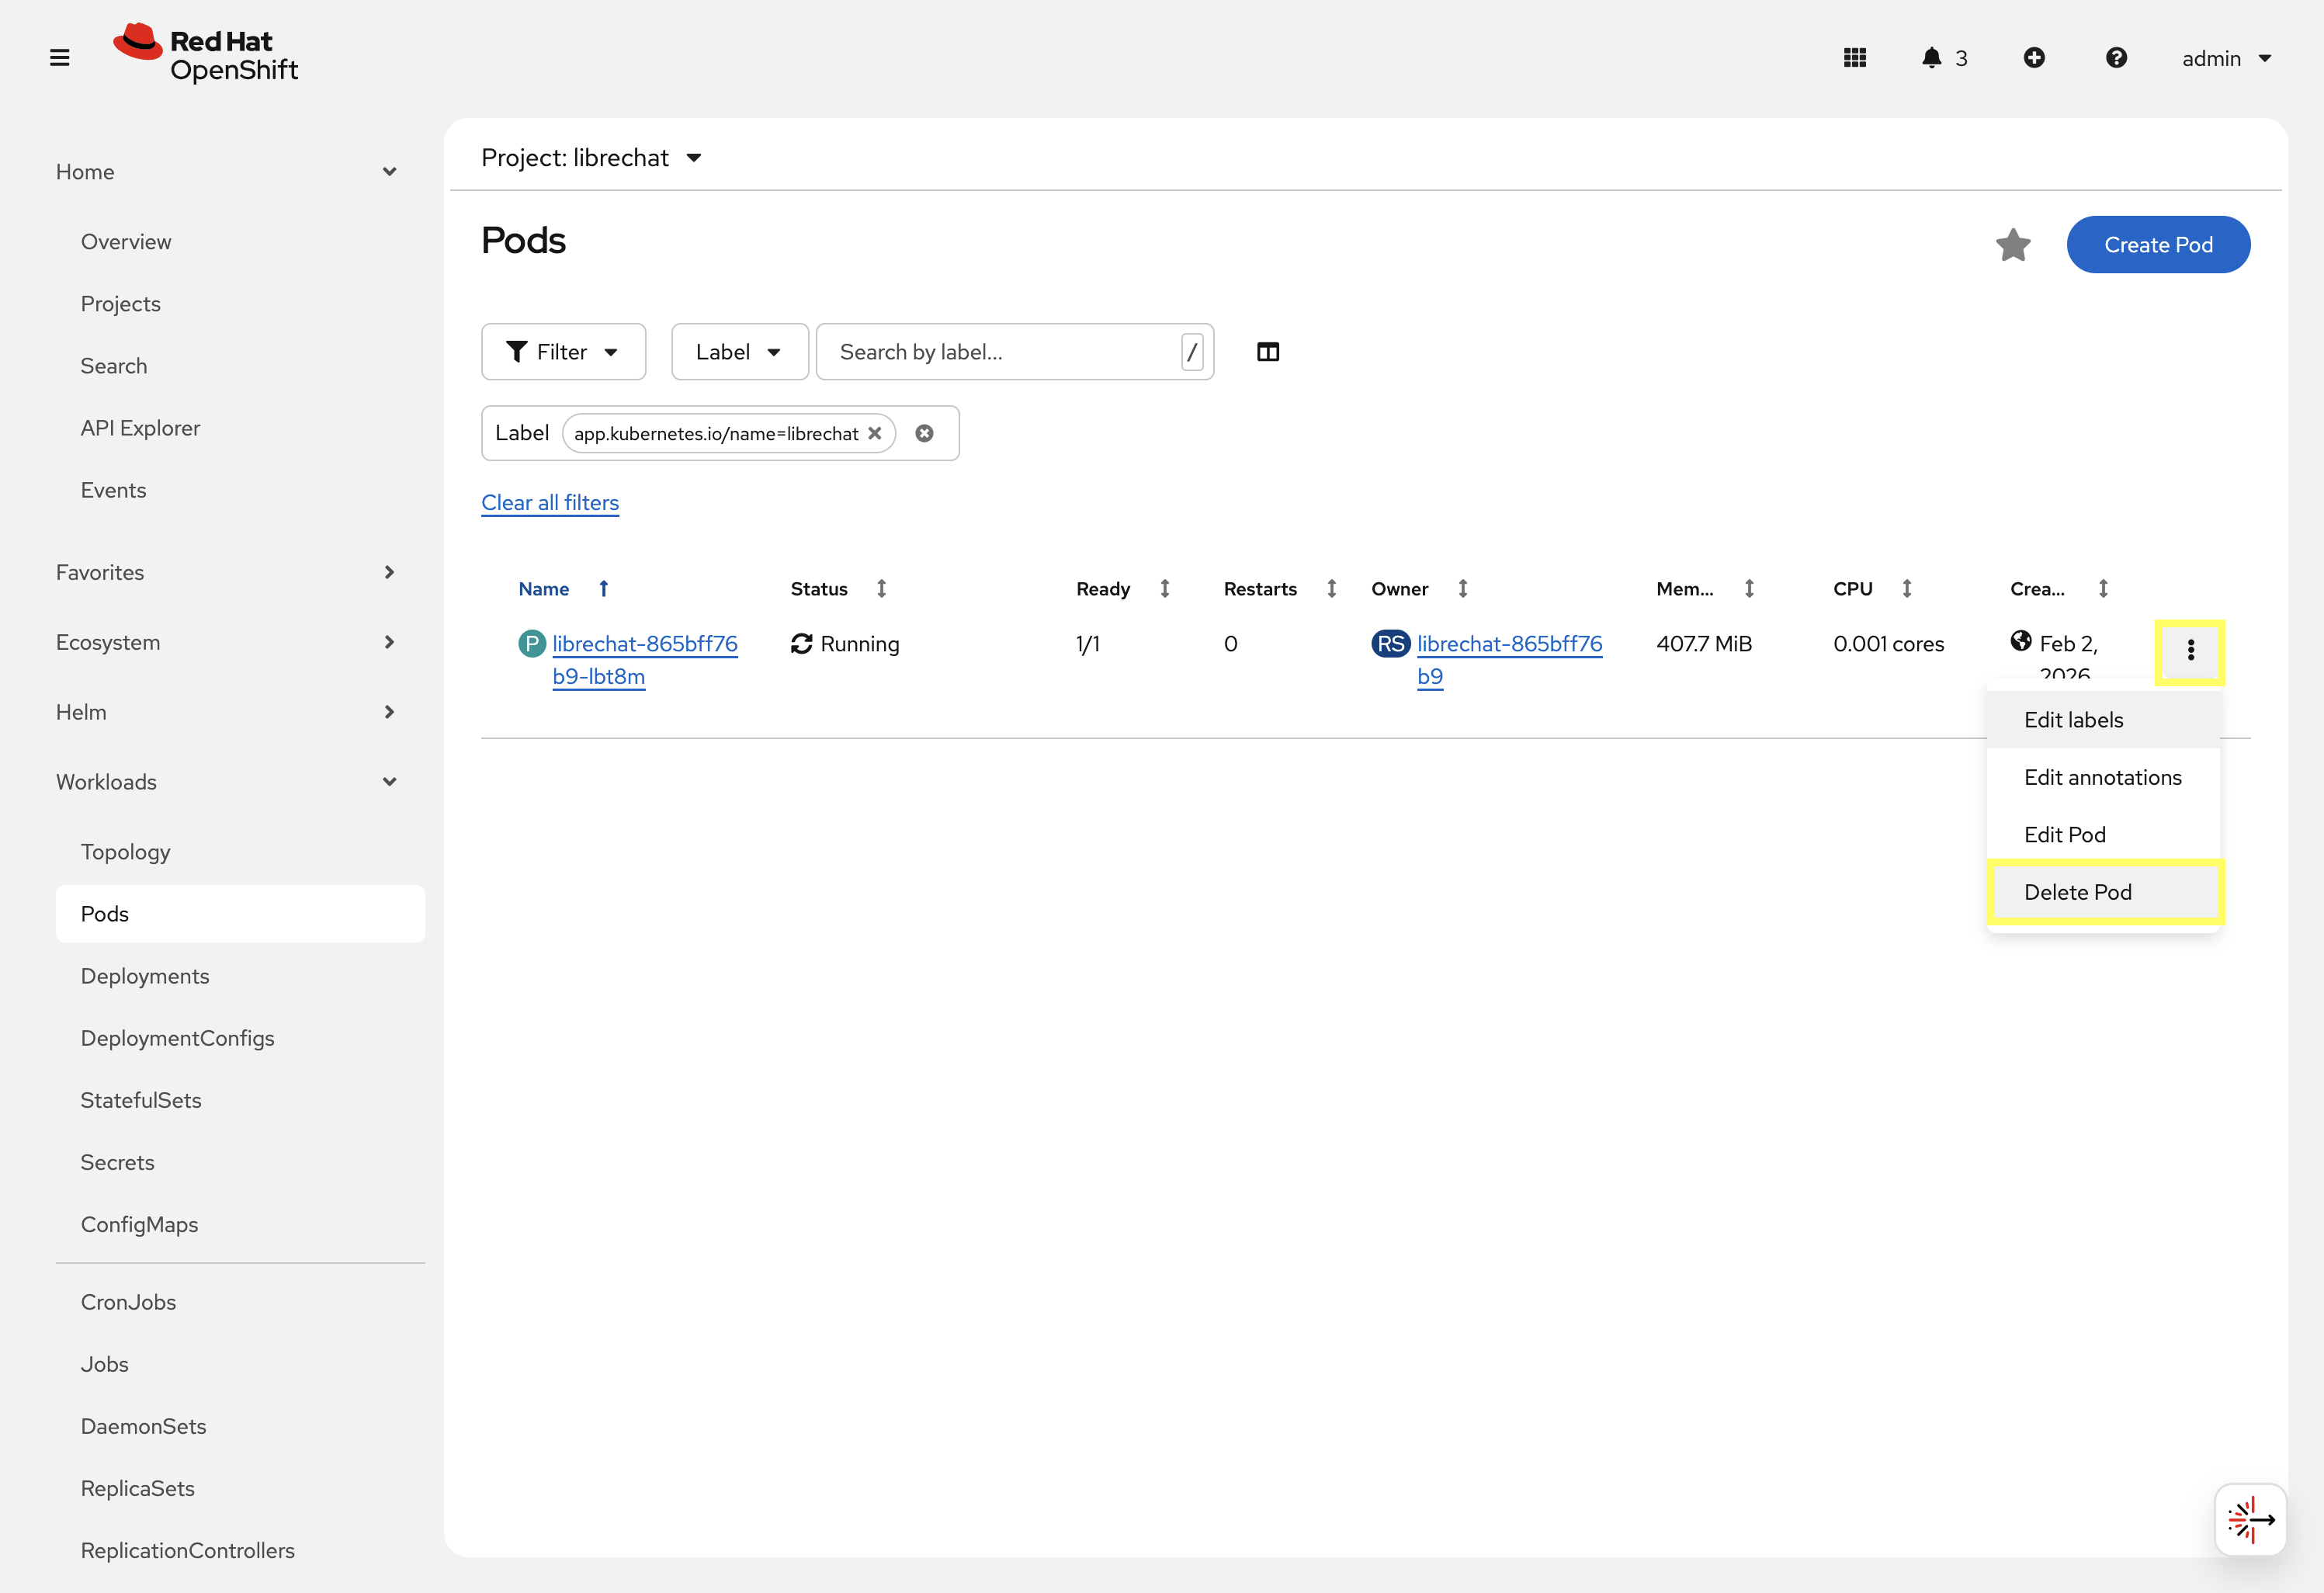Click the plus quick-create icon
The image size is (2324, 1593).
point(2033,58)
